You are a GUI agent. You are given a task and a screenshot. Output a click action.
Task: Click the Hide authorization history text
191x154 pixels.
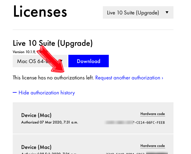pyautogui.click(x=47, y=93)
